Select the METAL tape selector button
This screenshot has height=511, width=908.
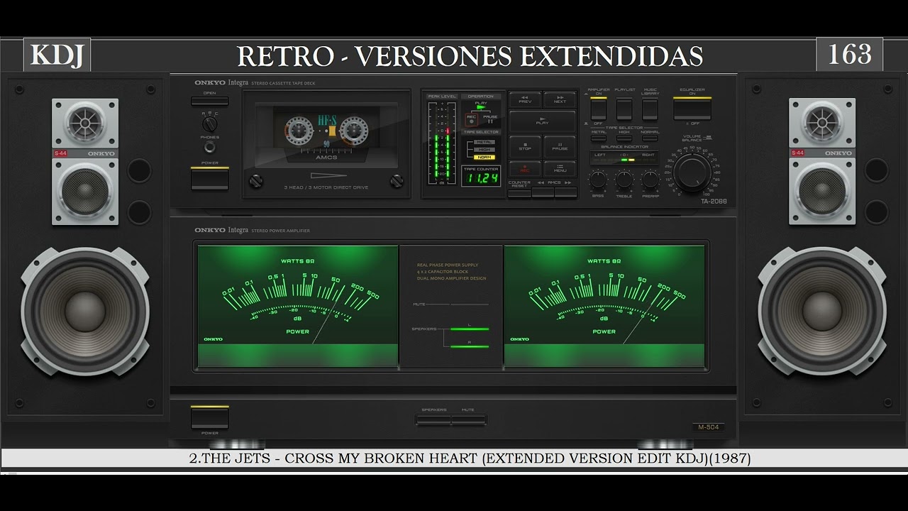coord(599,138)
